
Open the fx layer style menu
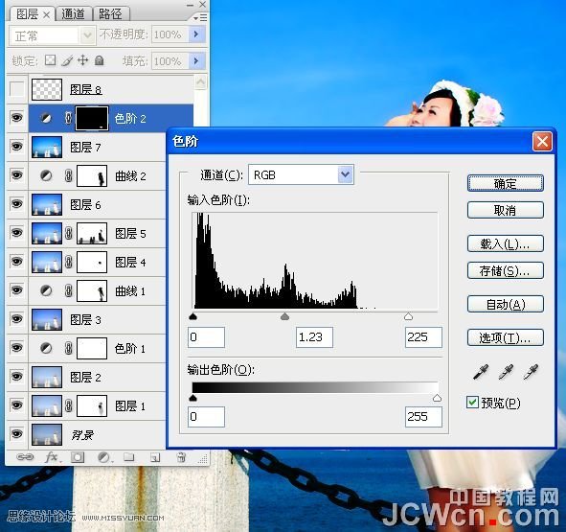point(52,457)
